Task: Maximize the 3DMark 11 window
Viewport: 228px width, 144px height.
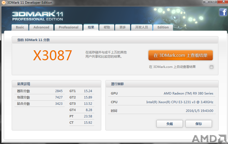Action: [x=213, y=2]
